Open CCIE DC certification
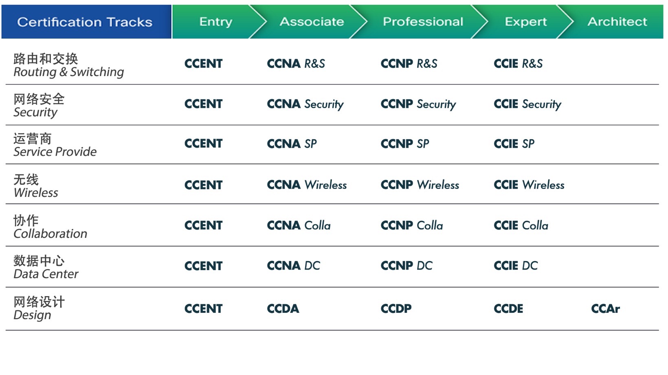The image size is (668, 375). pos(516,266)
